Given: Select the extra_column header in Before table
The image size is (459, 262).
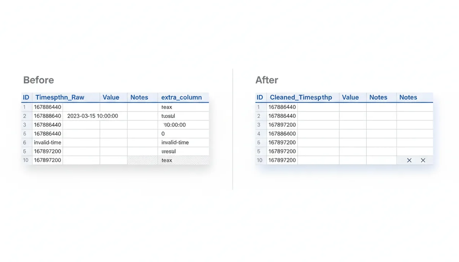Looking at the screenshot, I should (x=181, y=97).
